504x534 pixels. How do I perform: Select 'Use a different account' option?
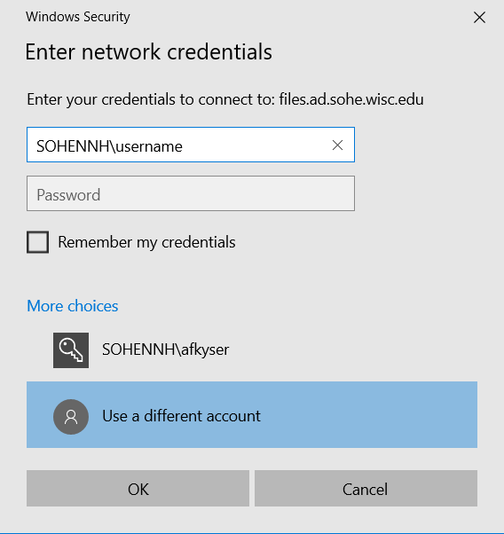coord(252,414)
